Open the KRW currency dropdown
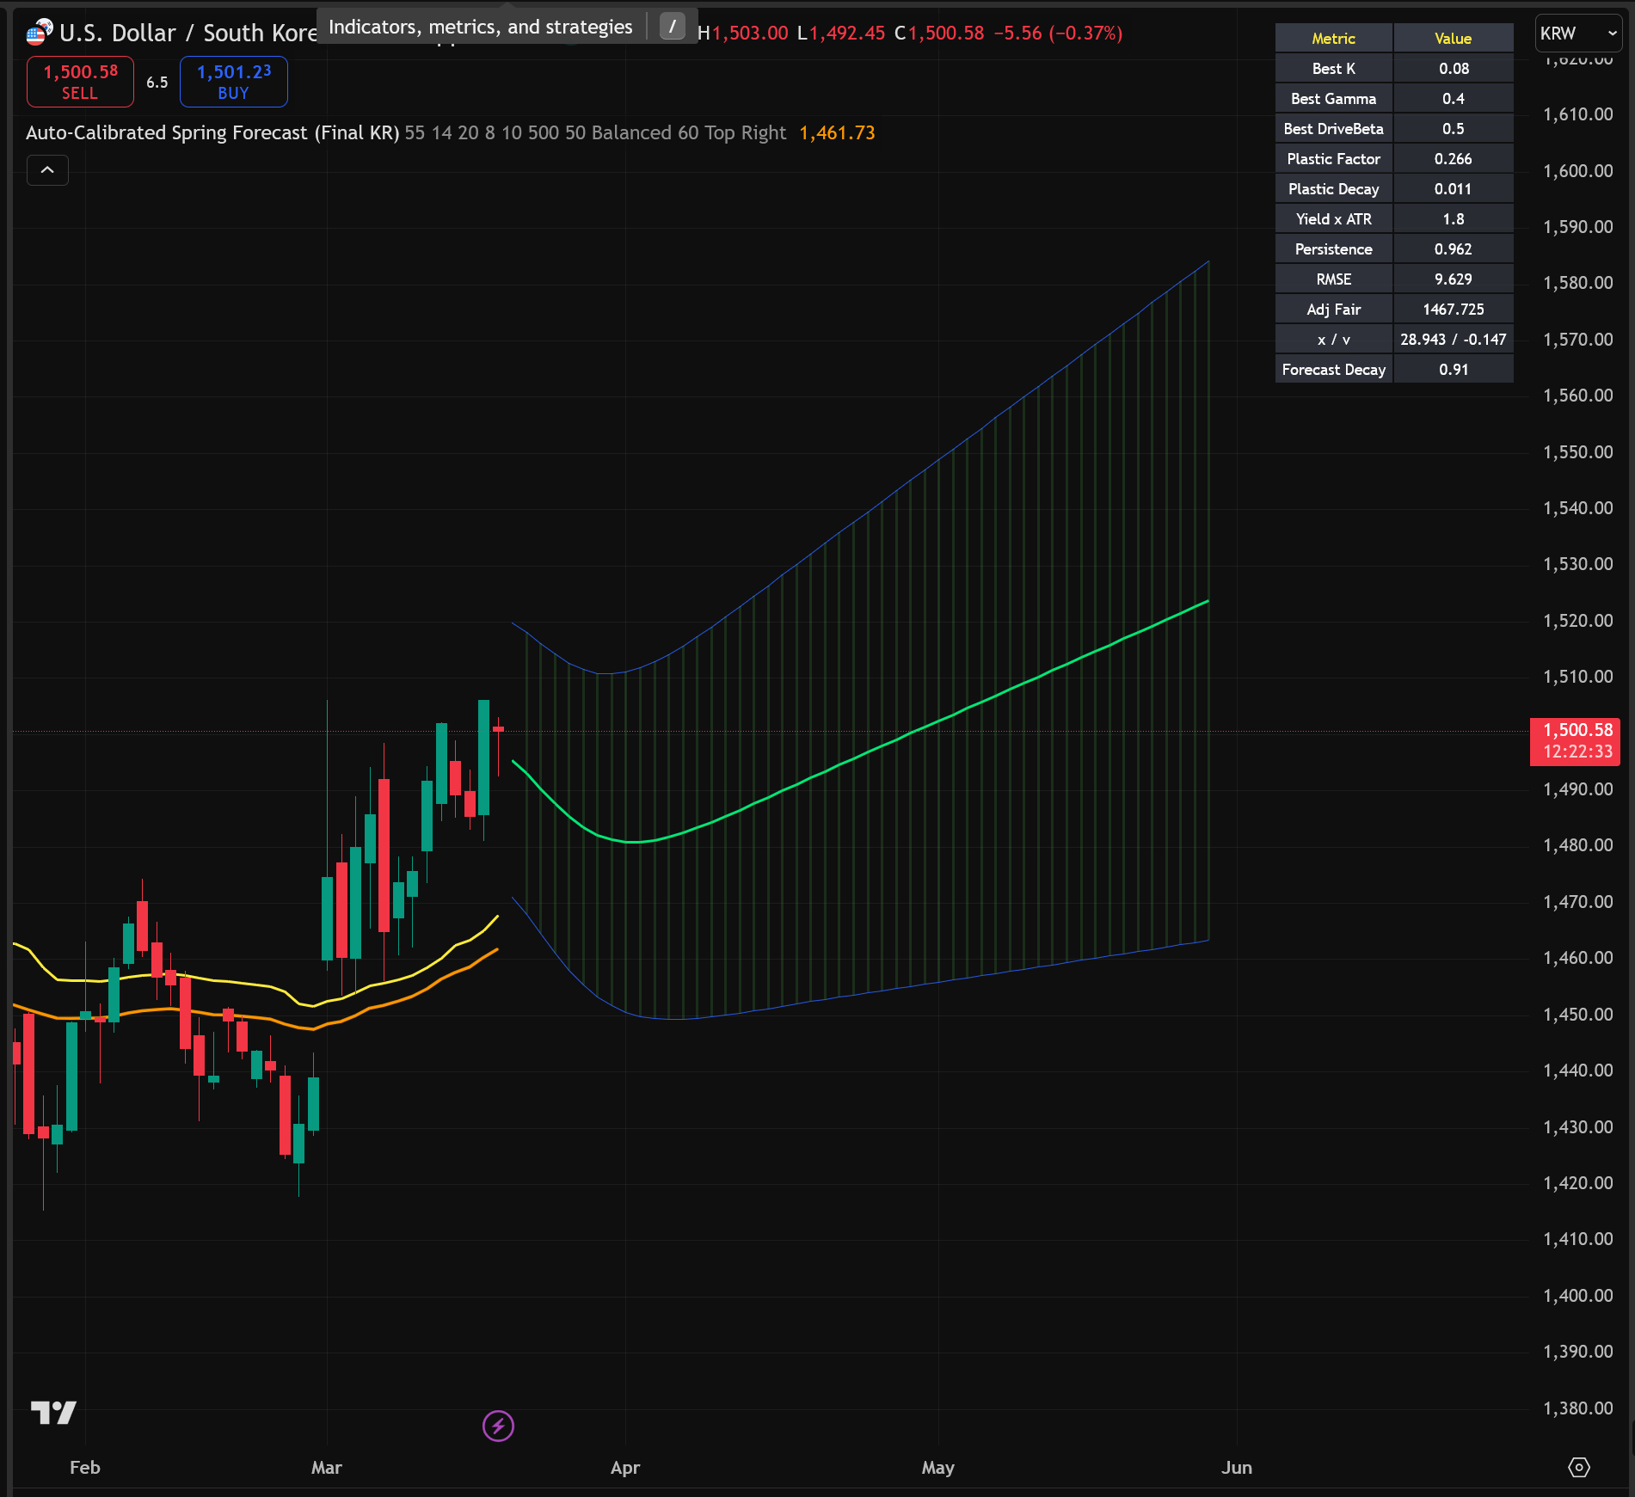1635x1497 pixels. point(1577,34)
